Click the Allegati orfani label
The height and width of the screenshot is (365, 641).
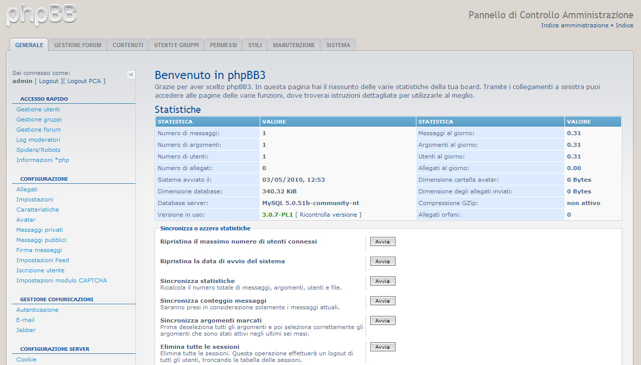440,215
